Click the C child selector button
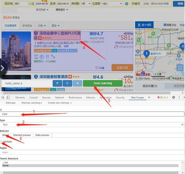 pyautogui.click(x=67, y=83)
